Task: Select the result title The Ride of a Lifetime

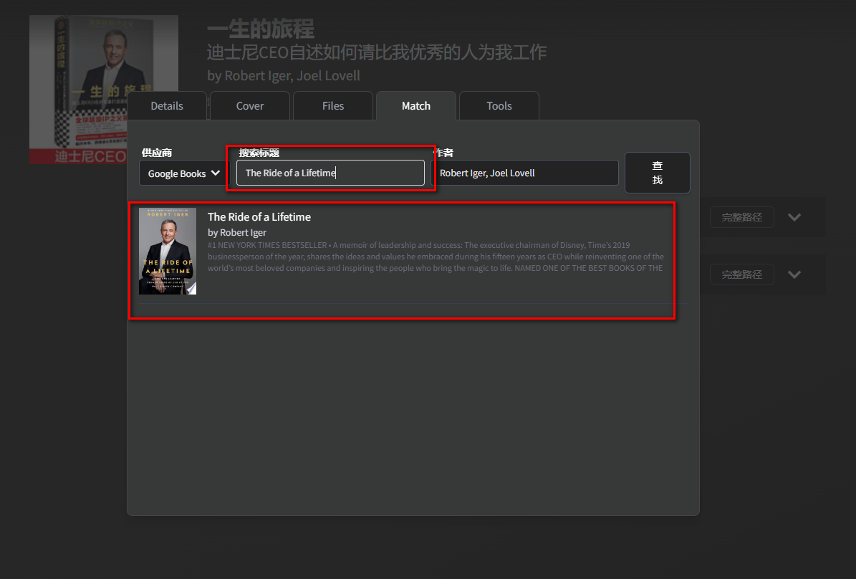Action: 259,217
